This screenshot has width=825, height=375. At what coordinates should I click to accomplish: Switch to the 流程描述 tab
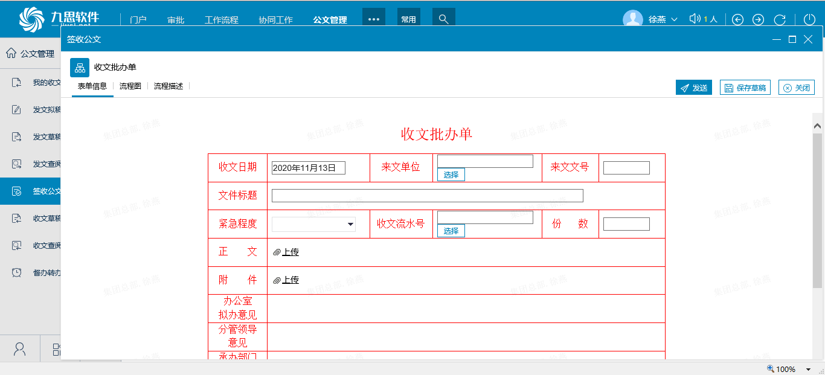pos(169,86)
